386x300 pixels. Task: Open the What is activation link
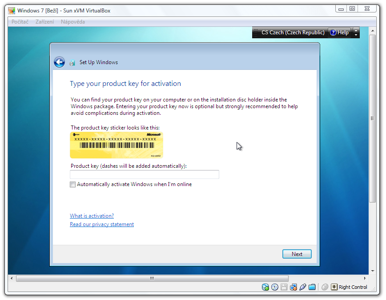coord(92,216)
